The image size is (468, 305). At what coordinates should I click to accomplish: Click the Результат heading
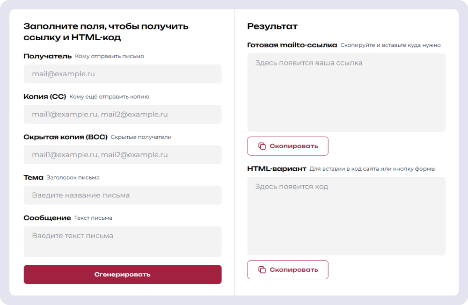coord(272,26)
